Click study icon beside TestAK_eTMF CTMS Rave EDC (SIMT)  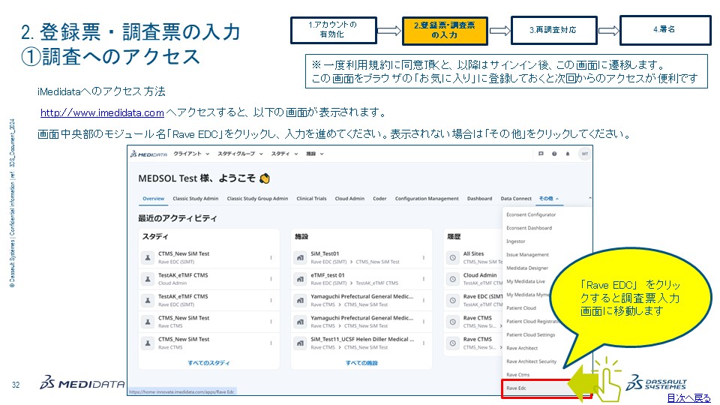coord(148,300)
